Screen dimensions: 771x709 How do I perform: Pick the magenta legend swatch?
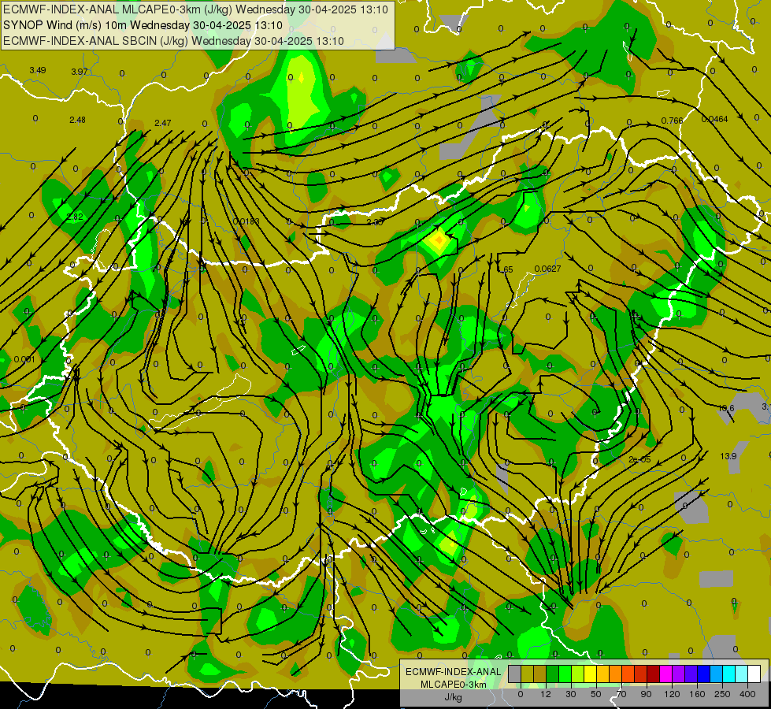(x=665, y=674)
